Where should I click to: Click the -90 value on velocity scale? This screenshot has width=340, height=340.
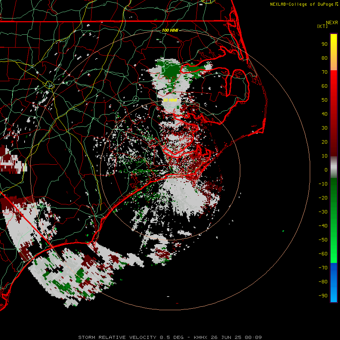click(323, 295)
